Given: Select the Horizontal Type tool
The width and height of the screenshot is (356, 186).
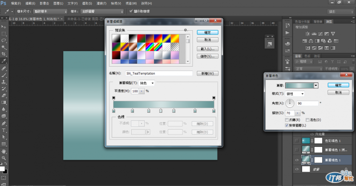Looking at the screenshot, I should (4, 130).
